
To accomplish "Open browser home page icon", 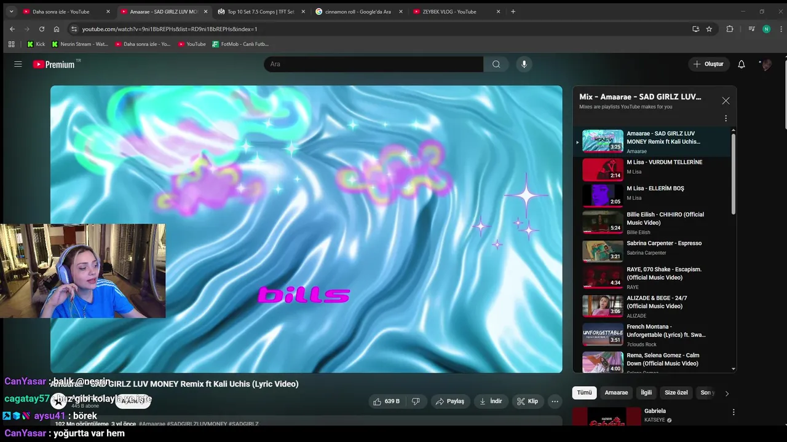I will 57,29.
